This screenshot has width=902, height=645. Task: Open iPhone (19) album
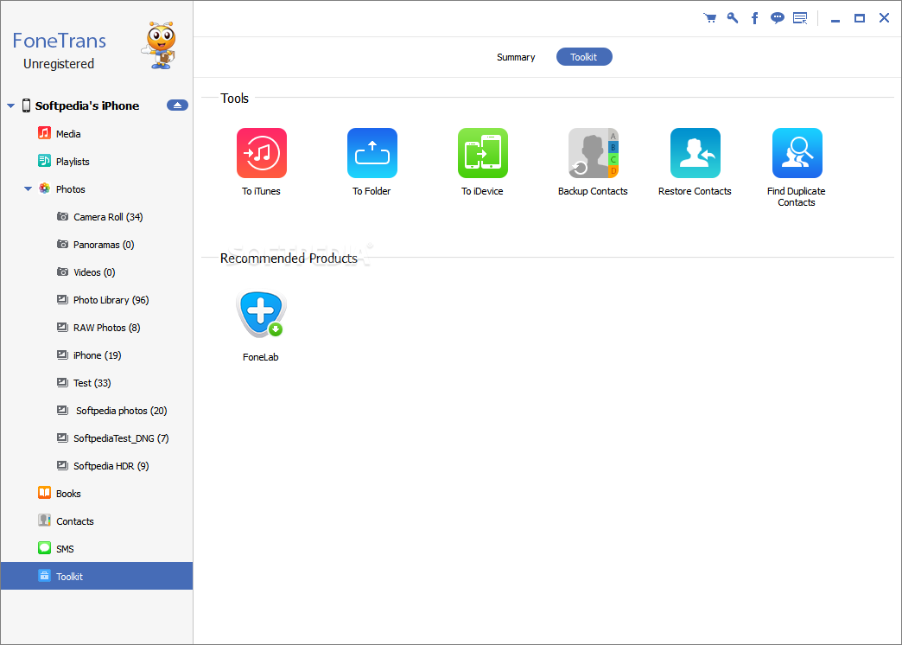pos(97,354)
